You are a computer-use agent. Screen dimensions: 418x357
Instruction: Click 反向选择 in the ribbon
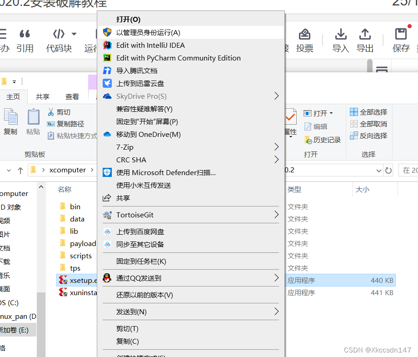[368, 136]
